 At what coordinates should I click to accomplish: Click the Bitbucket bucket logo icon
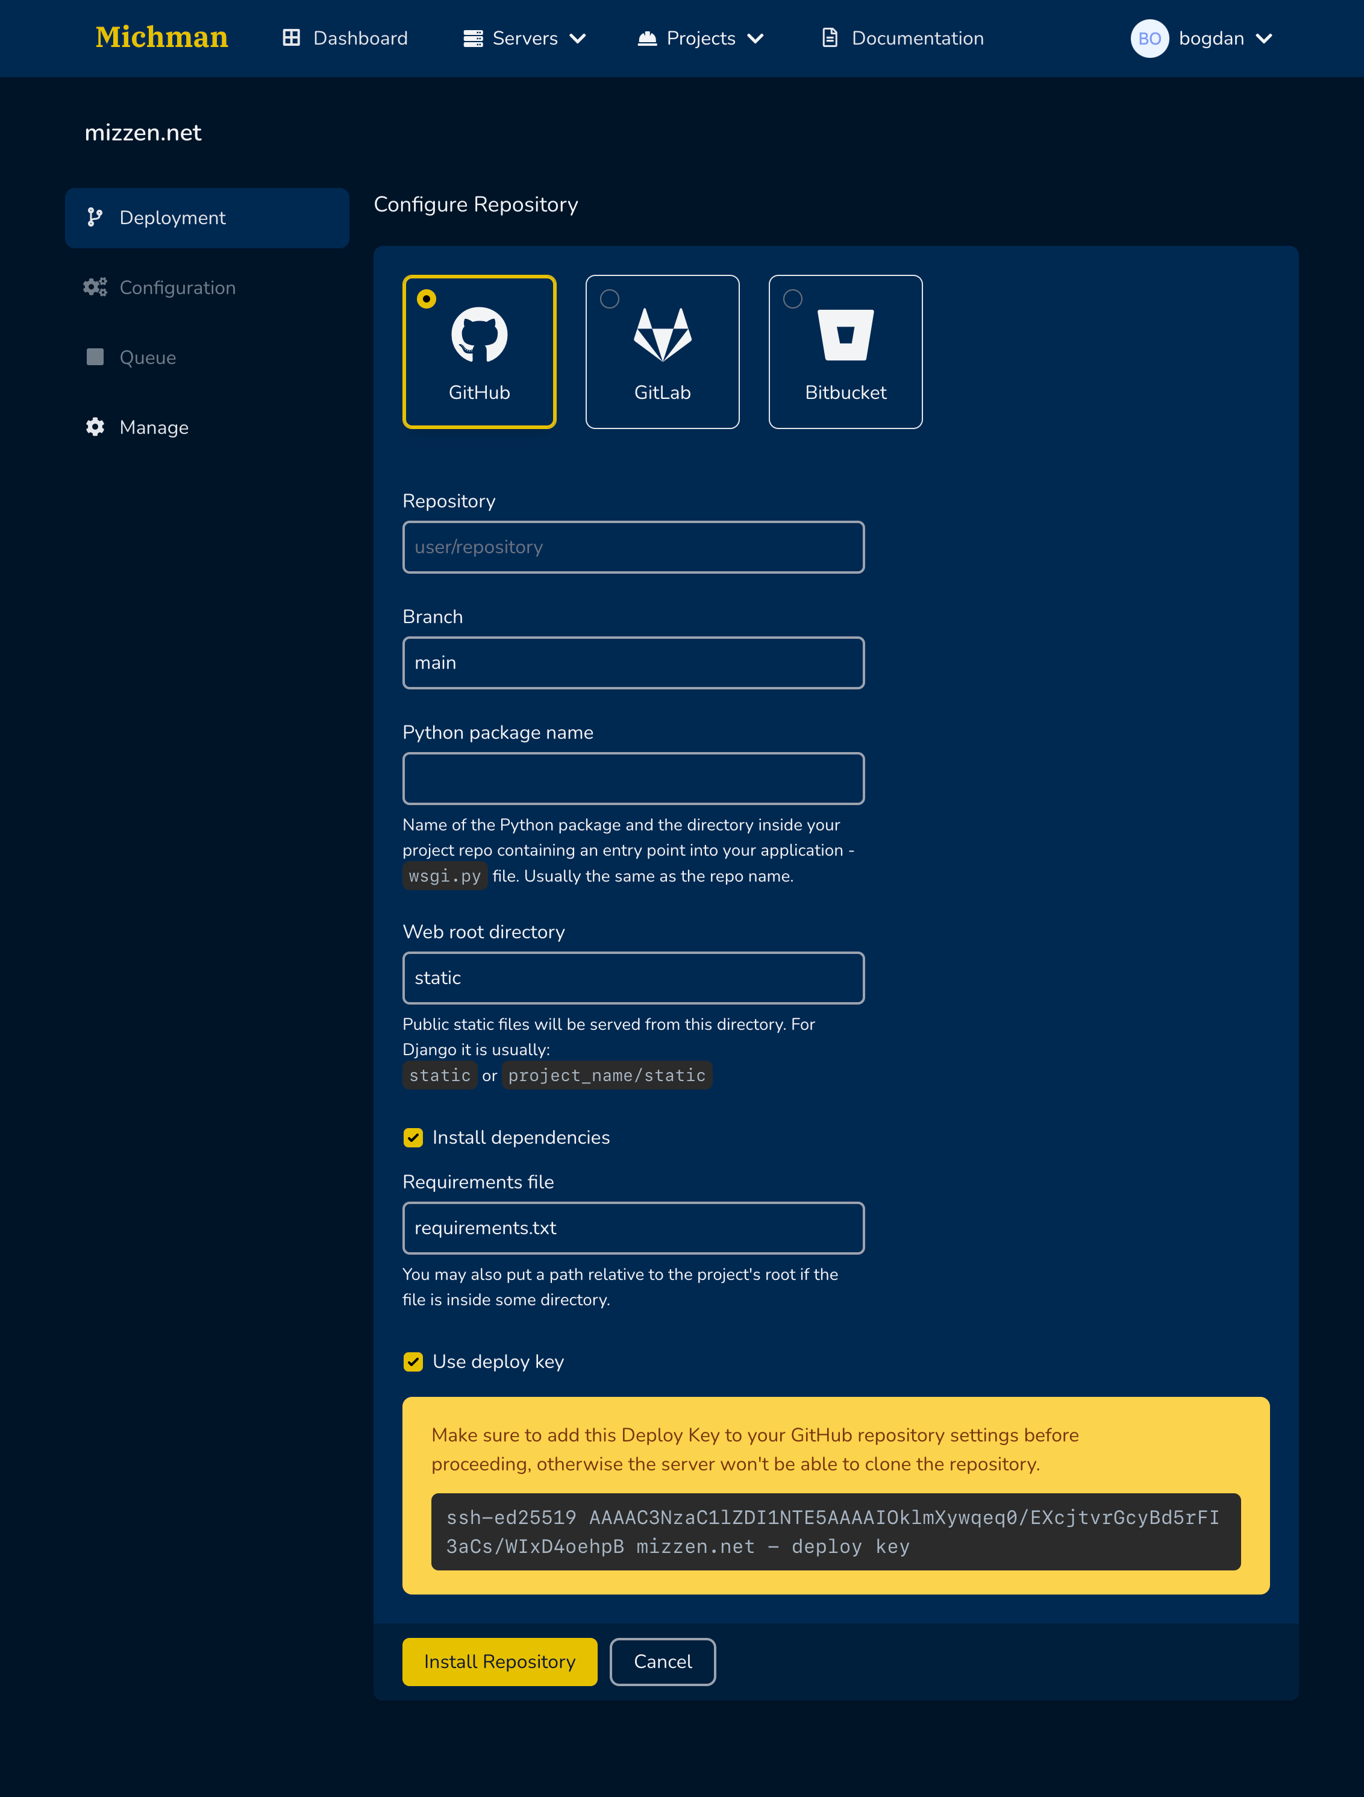845,334
